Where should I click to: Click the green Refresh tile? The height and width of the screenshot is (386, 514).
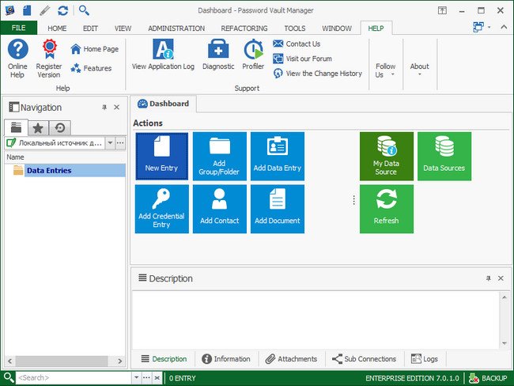point(387,209)
